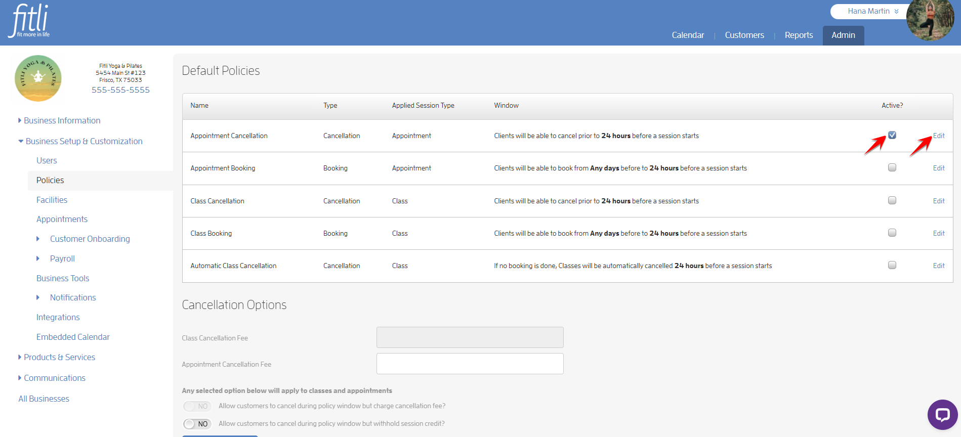Click the Name column header

(x=199, y=105)
